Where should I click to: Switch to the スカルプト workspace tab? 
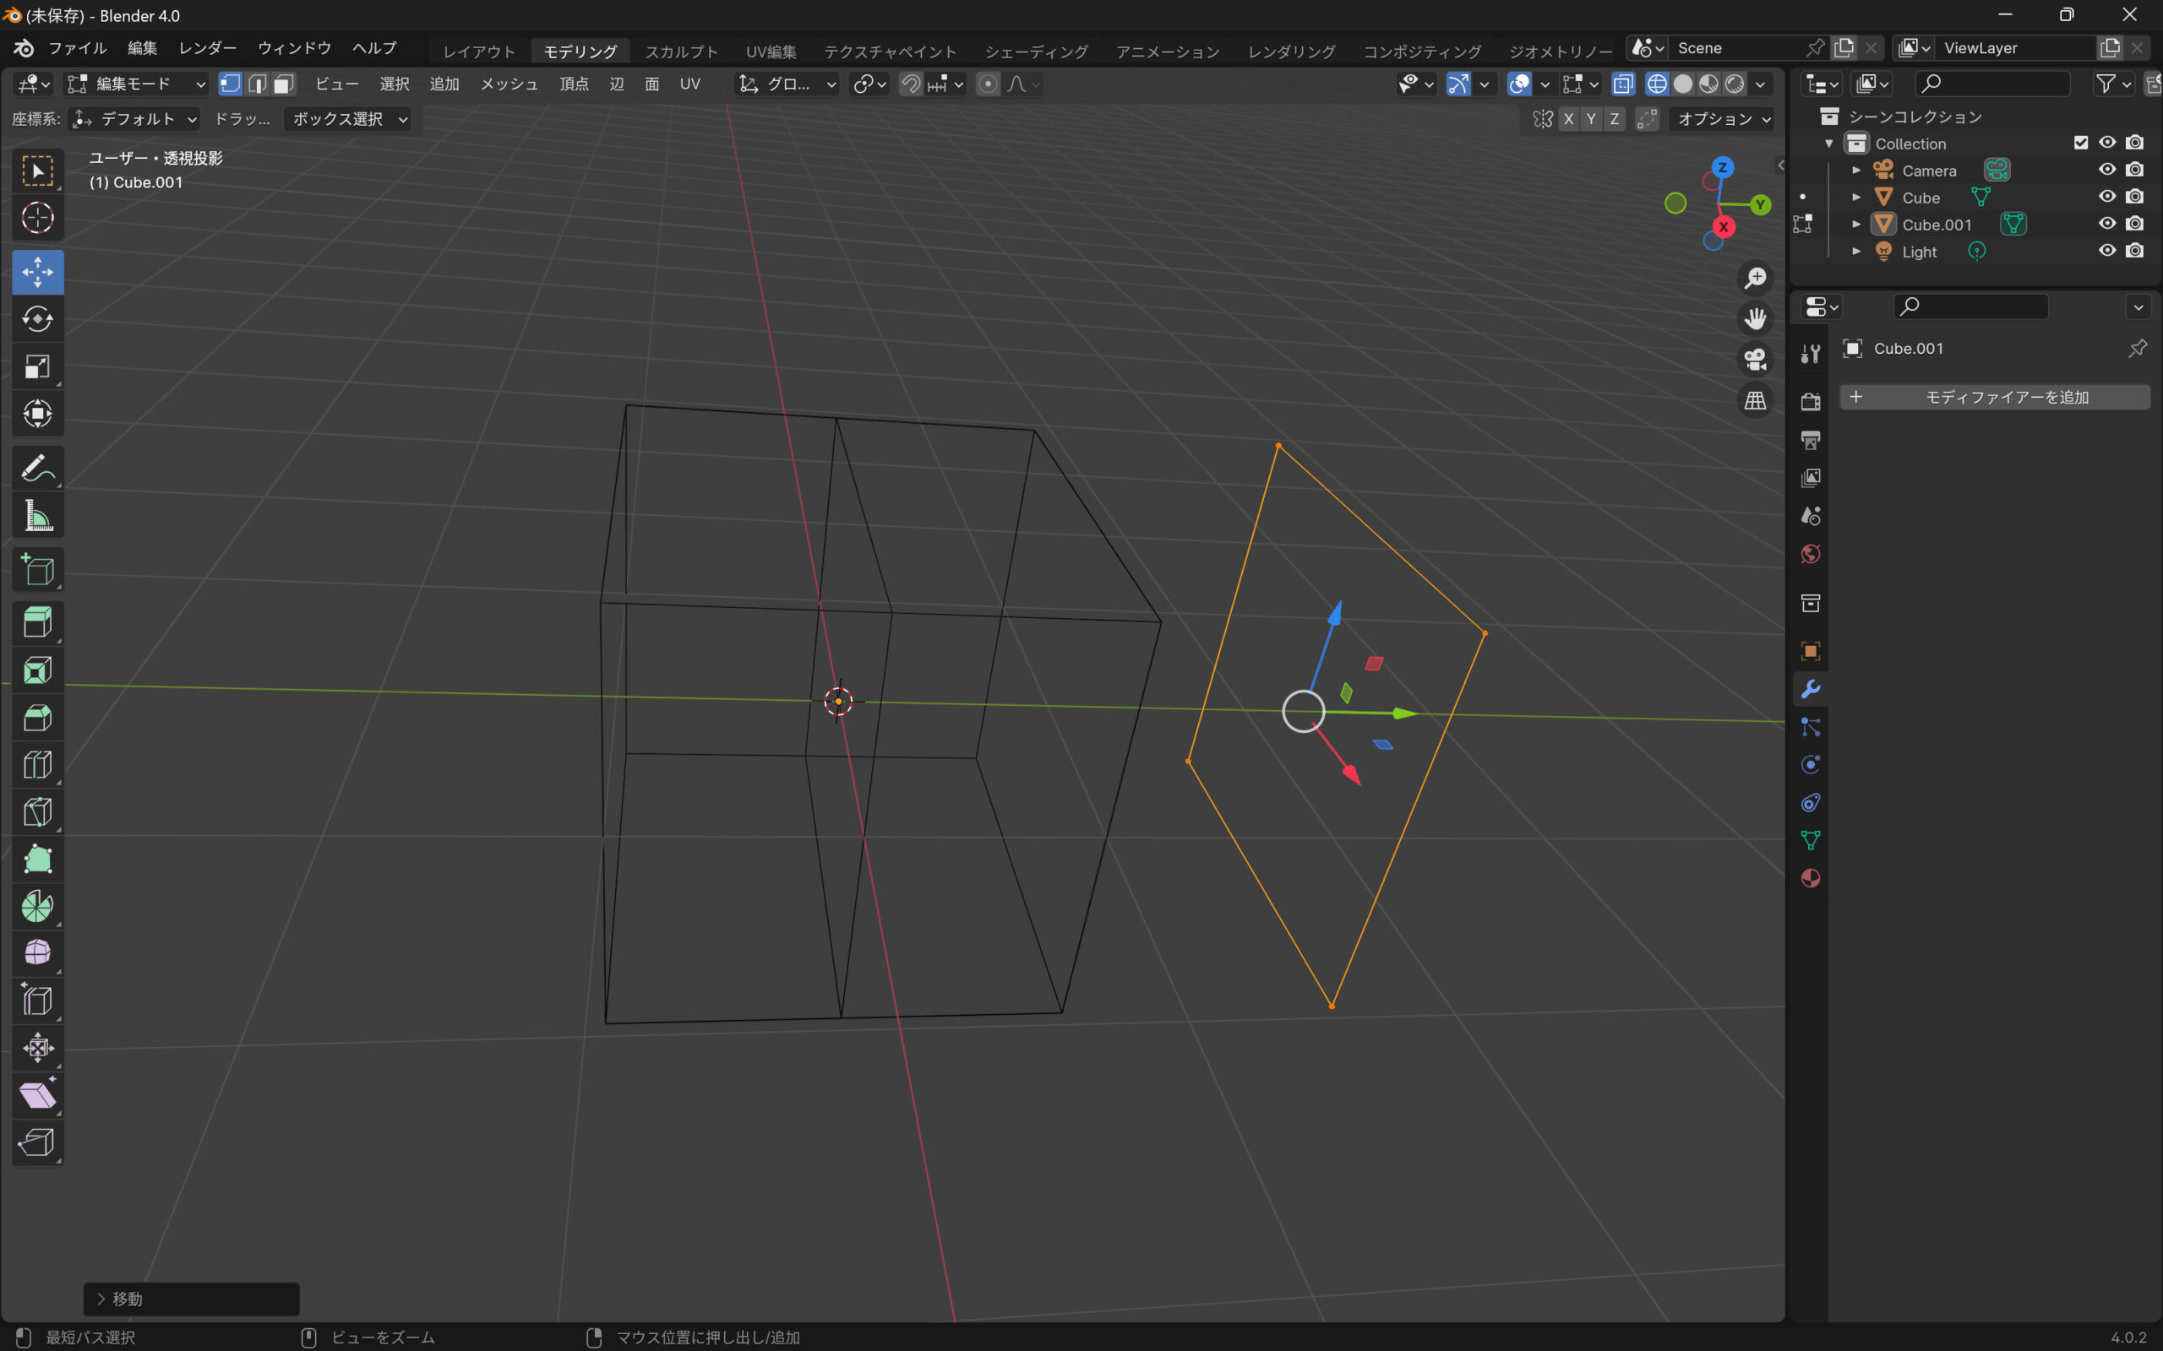click(x=681, y=51)
